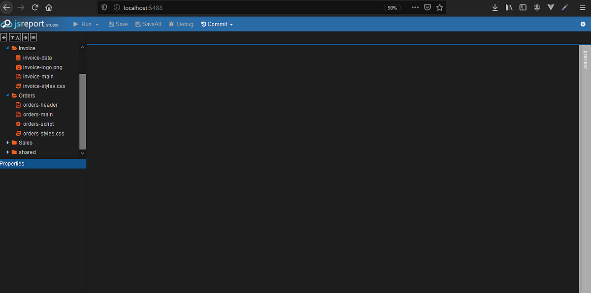Collapse the Invoice folder
591x293 pixels.
pyautogui.click(x=7, y=48)
